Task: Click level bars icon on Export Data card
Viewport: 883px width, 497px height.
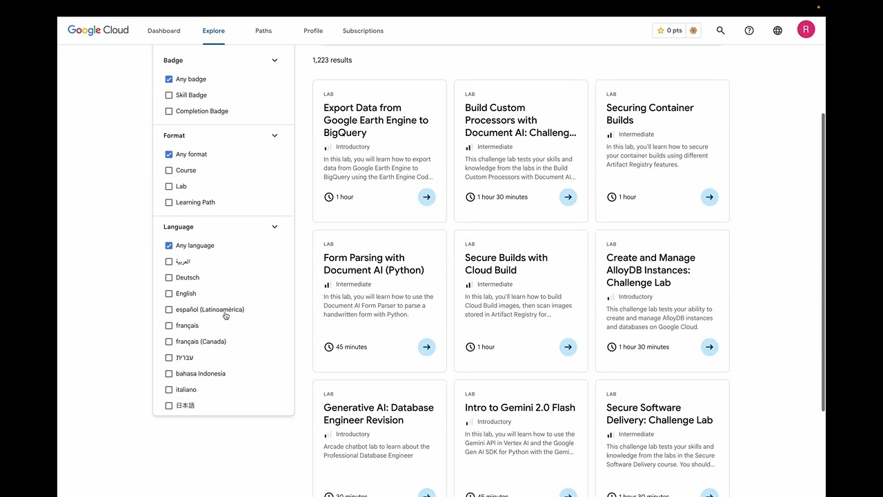Action: coord(328,147)
